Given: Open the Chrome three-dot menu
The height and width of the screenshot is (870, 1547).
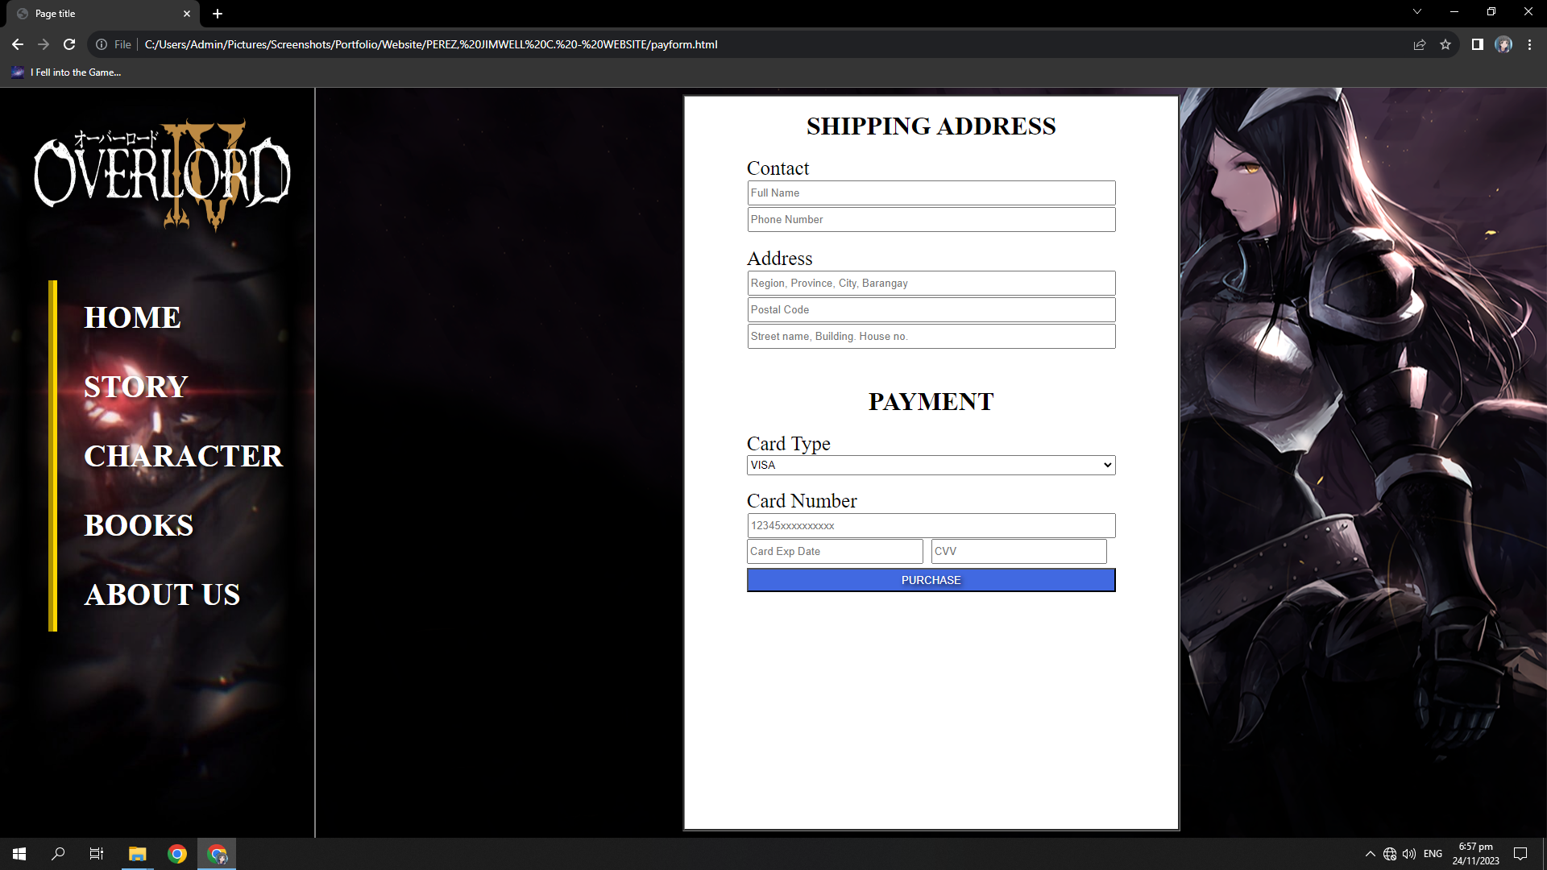Looking at the screenshot, I should click(1529, 44).
